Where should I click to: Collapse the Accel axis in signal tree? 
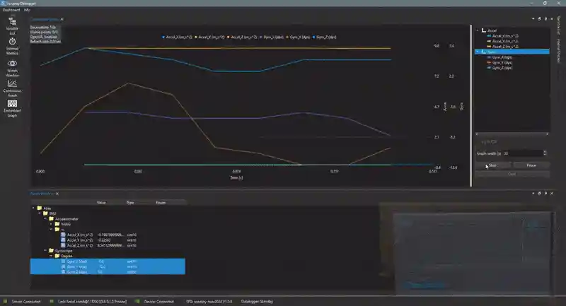(x=478, y=30)
